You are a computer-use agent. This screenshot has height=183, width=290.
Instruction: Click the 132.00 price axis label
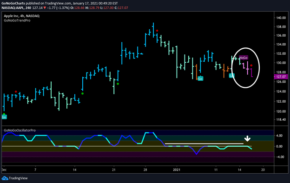pos(281,53)
